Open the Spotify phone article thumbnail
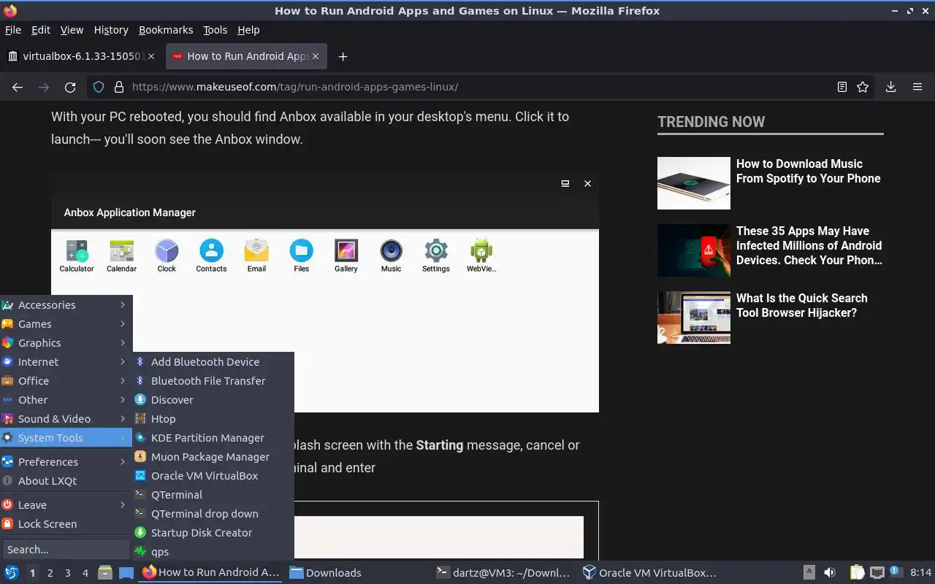 point(694,183)
